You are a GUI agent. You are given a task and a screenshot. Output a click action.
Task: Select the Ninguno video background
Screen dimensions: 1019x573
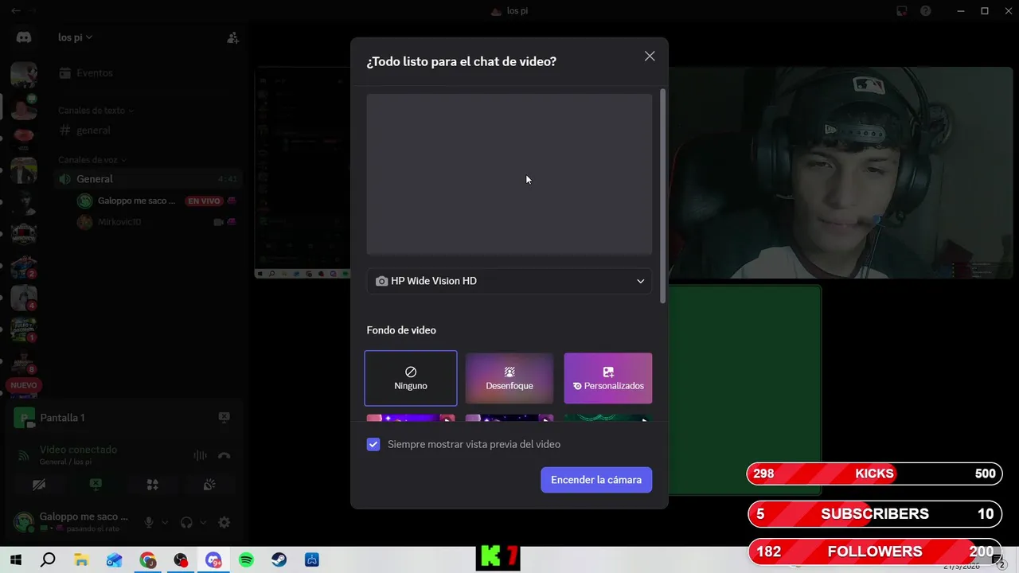(411, 378)
